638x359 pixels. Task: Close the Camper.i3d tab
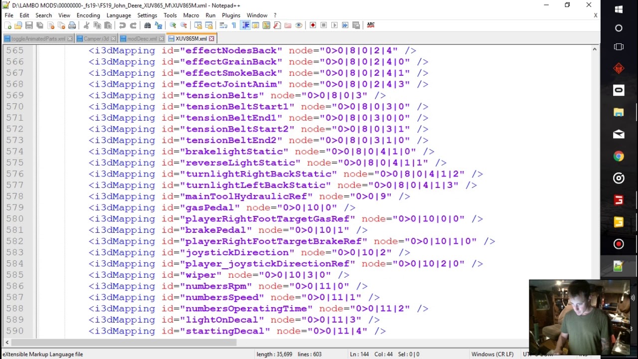(x=114, y=38)
